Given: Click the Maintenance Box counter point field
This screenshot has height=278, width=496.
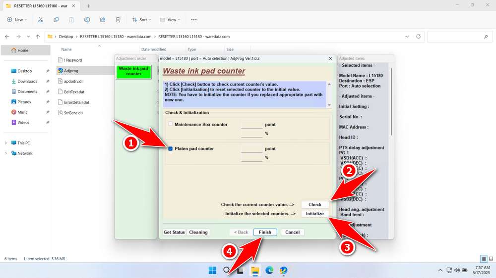Looking at the screenshot, I should [x=251, y=124].
